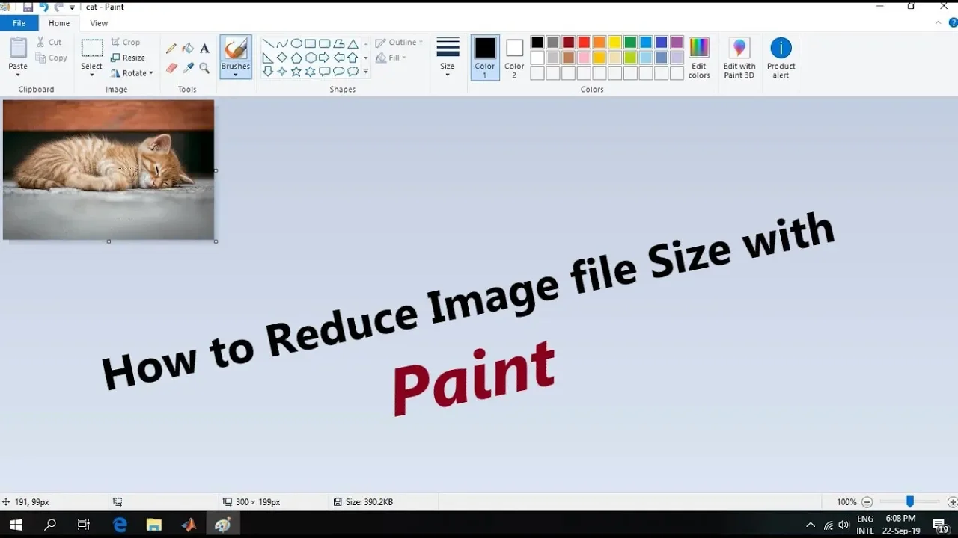Select the Eraser tool

[x=171, y=68]
